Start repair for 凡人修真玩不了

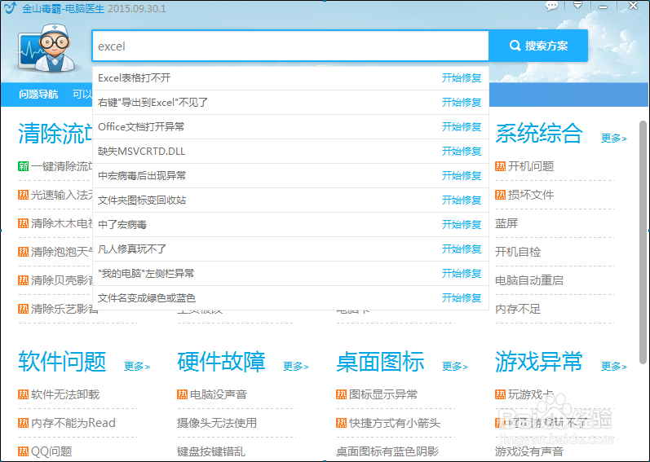coord(462,249)
